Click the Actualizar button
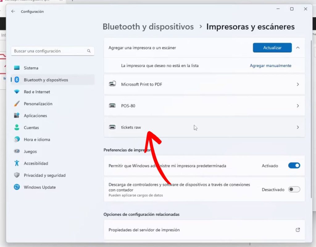316x247 pixels. click(272, 48)
